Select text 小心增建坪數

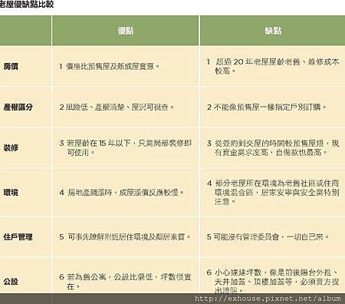pos(238,272)
